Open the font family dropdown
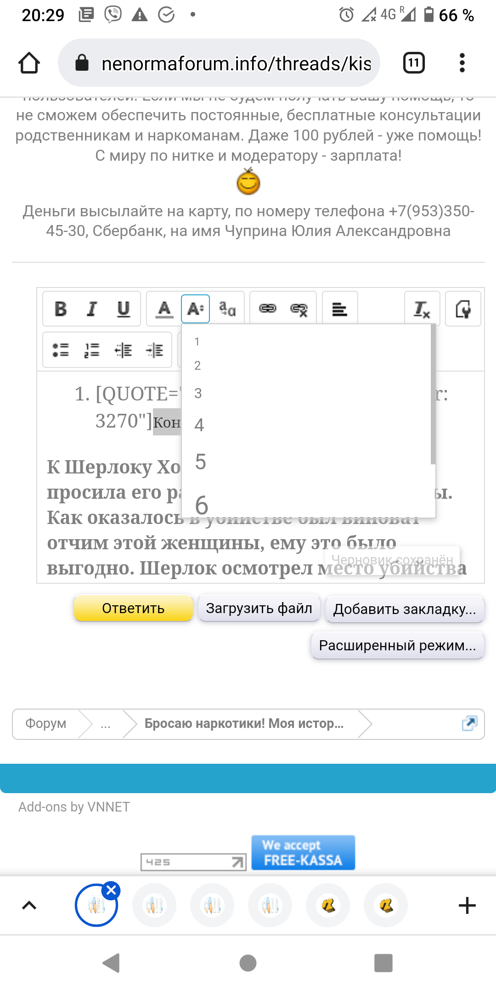The width and height of the screenshot is (496, 992). pos(227,309)
